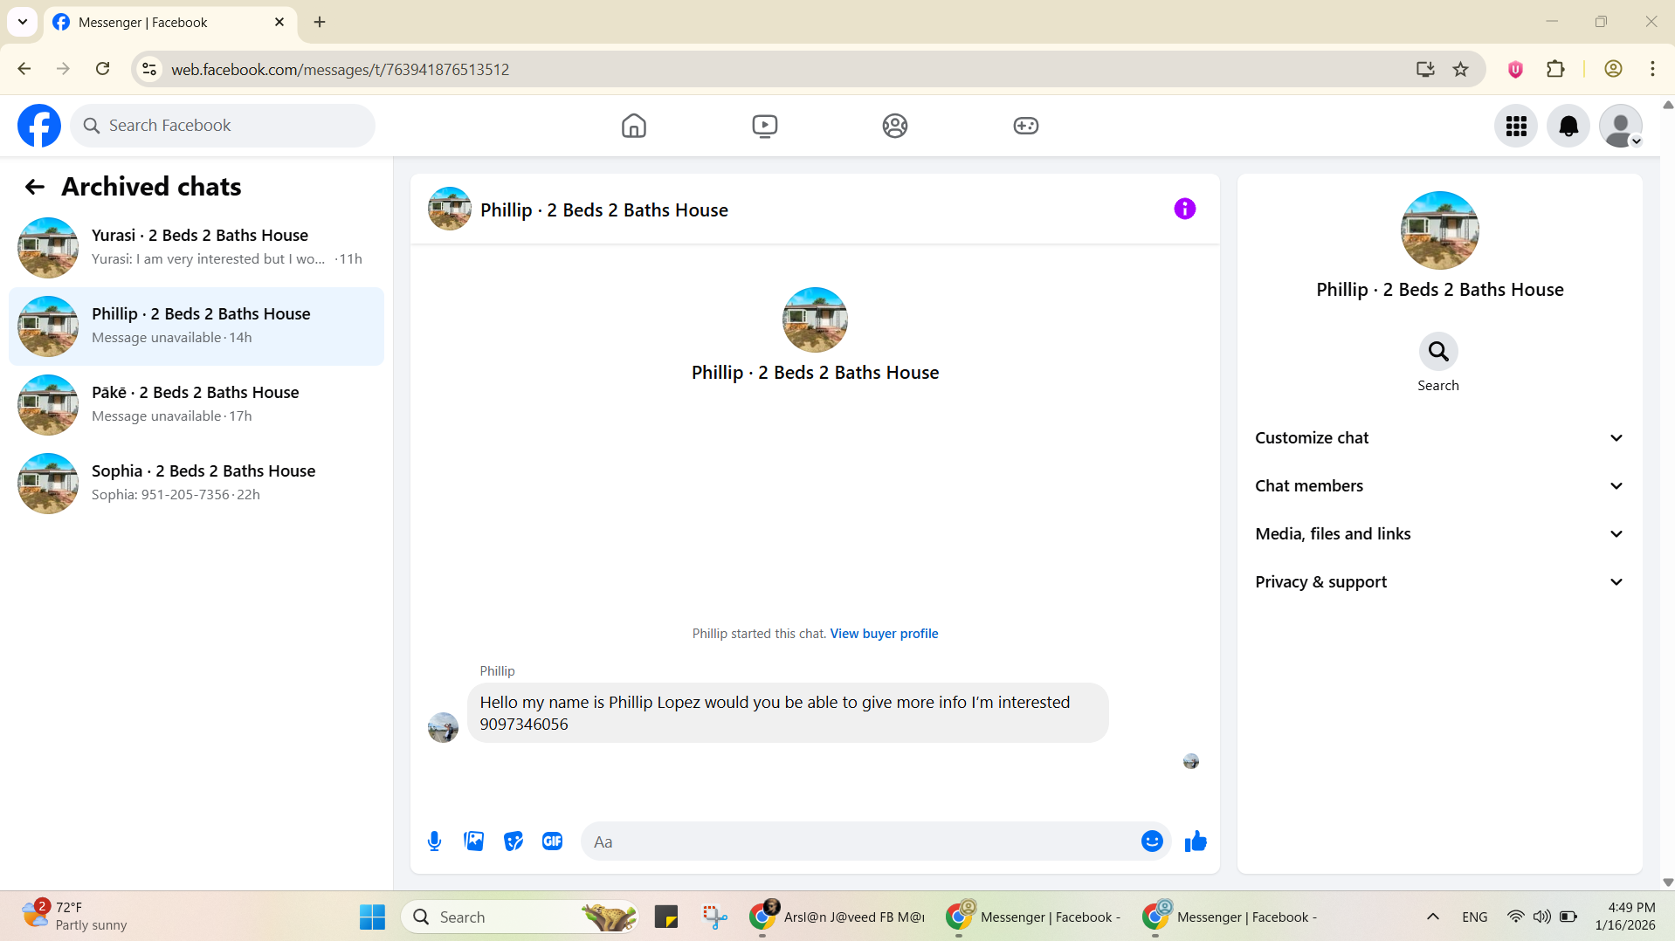Switch to Arsl@n J@veed Chrome window
1675x941 pixels.
pyautogui.click(x=838, y=917)
